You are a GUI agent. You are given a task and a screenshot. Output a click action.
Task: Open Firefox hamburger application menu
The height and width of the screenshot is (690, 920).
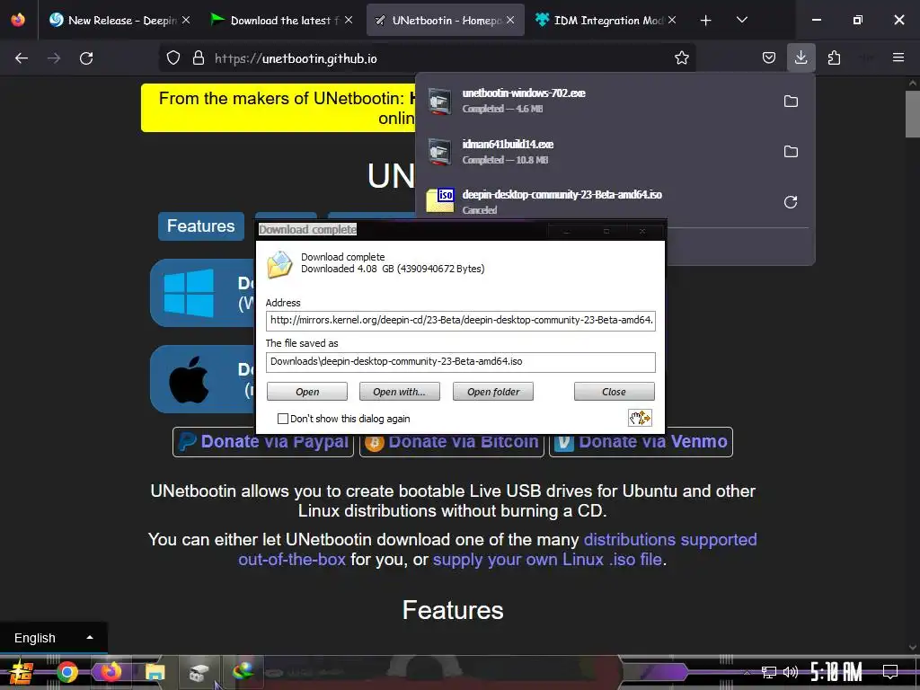[x=898, y=58]
